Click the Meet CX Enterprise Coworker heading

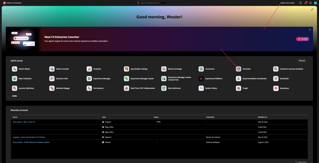click(62, 37)
